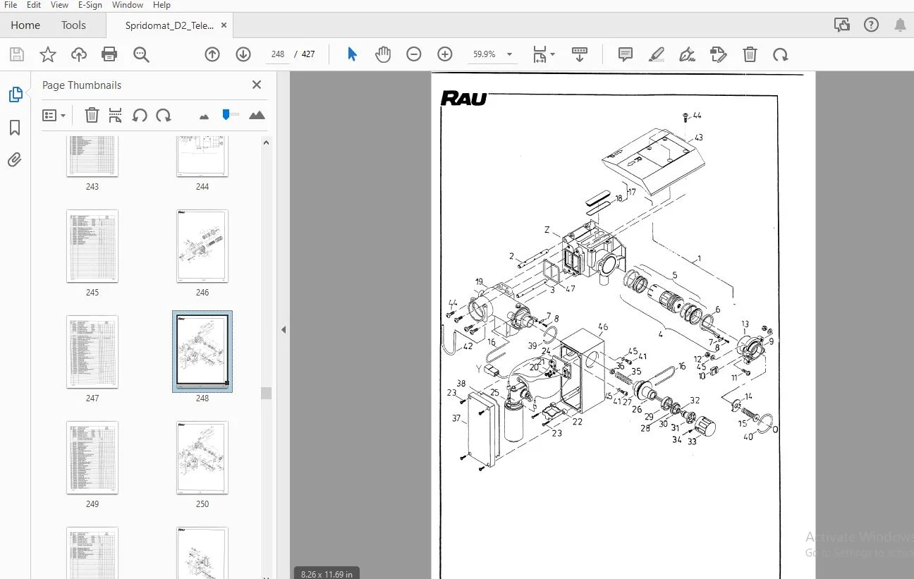Select the Spridomat_D2_Tele document tab
The height and width of the screenshot is (579, 914).
click(169, 25)
